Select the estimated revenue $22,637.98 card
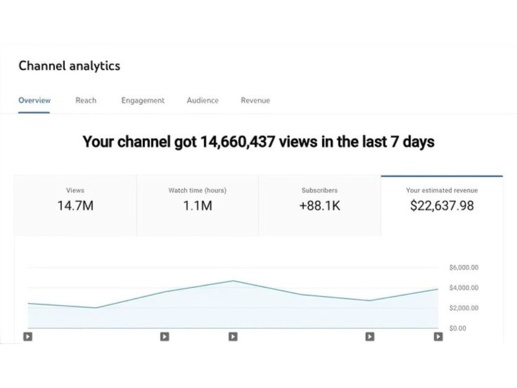This screenshot has width=517, height=388. (442, 206)
